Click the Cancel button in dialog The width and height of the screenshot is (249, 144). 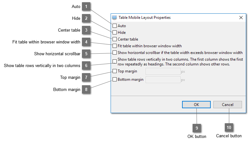tap(228, 104)
